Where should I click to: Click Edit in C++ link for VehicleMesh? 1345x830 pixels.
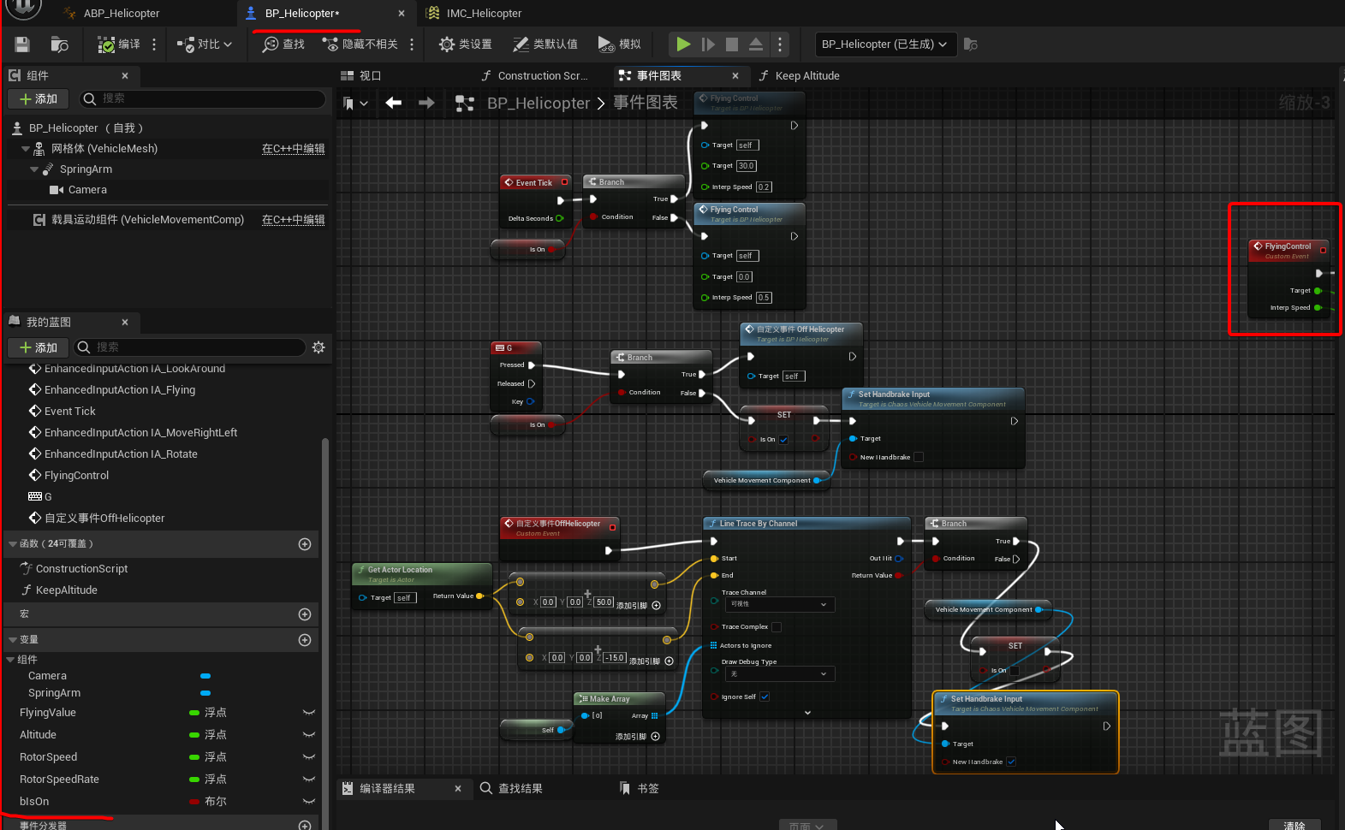(293, 149)
